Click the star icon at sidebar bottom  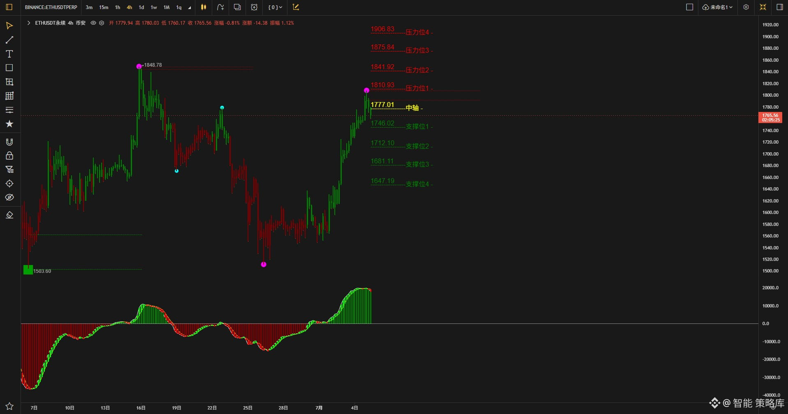(x=9, y=406)
